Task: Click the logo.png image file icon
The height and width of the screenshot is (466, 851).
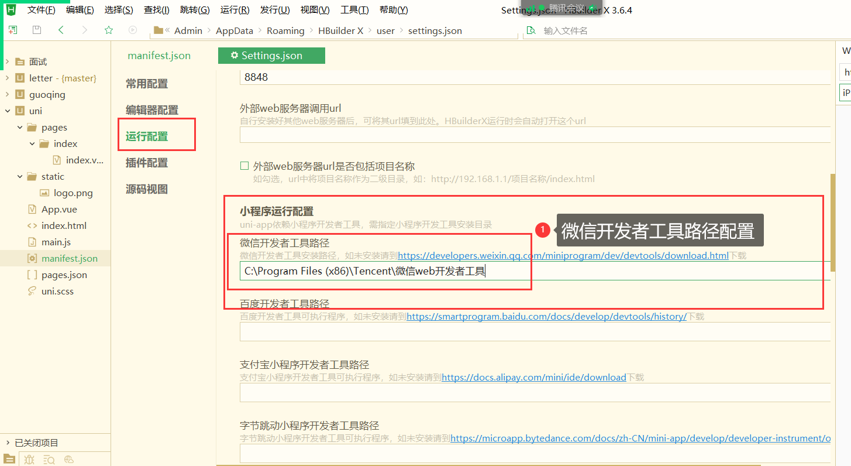Action: click(x=44, y=193)
